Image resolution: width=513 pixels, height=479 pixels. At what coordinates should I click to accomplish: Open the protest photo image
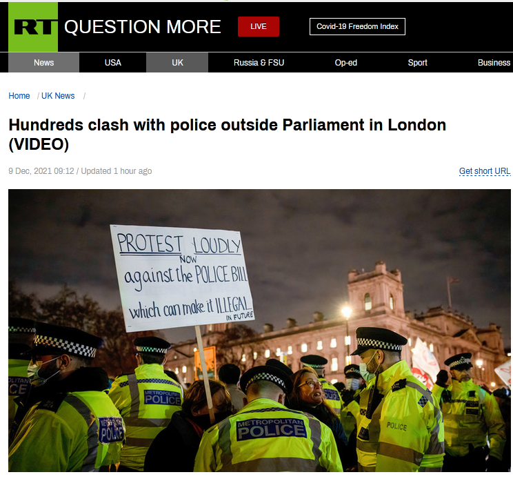(259, 331)
